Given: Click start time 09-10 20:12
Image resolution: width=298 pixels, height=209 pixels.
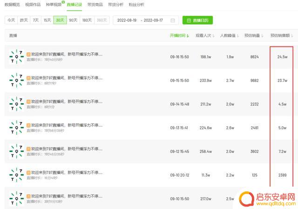Looking at the screenshot, I should point(180,175).
